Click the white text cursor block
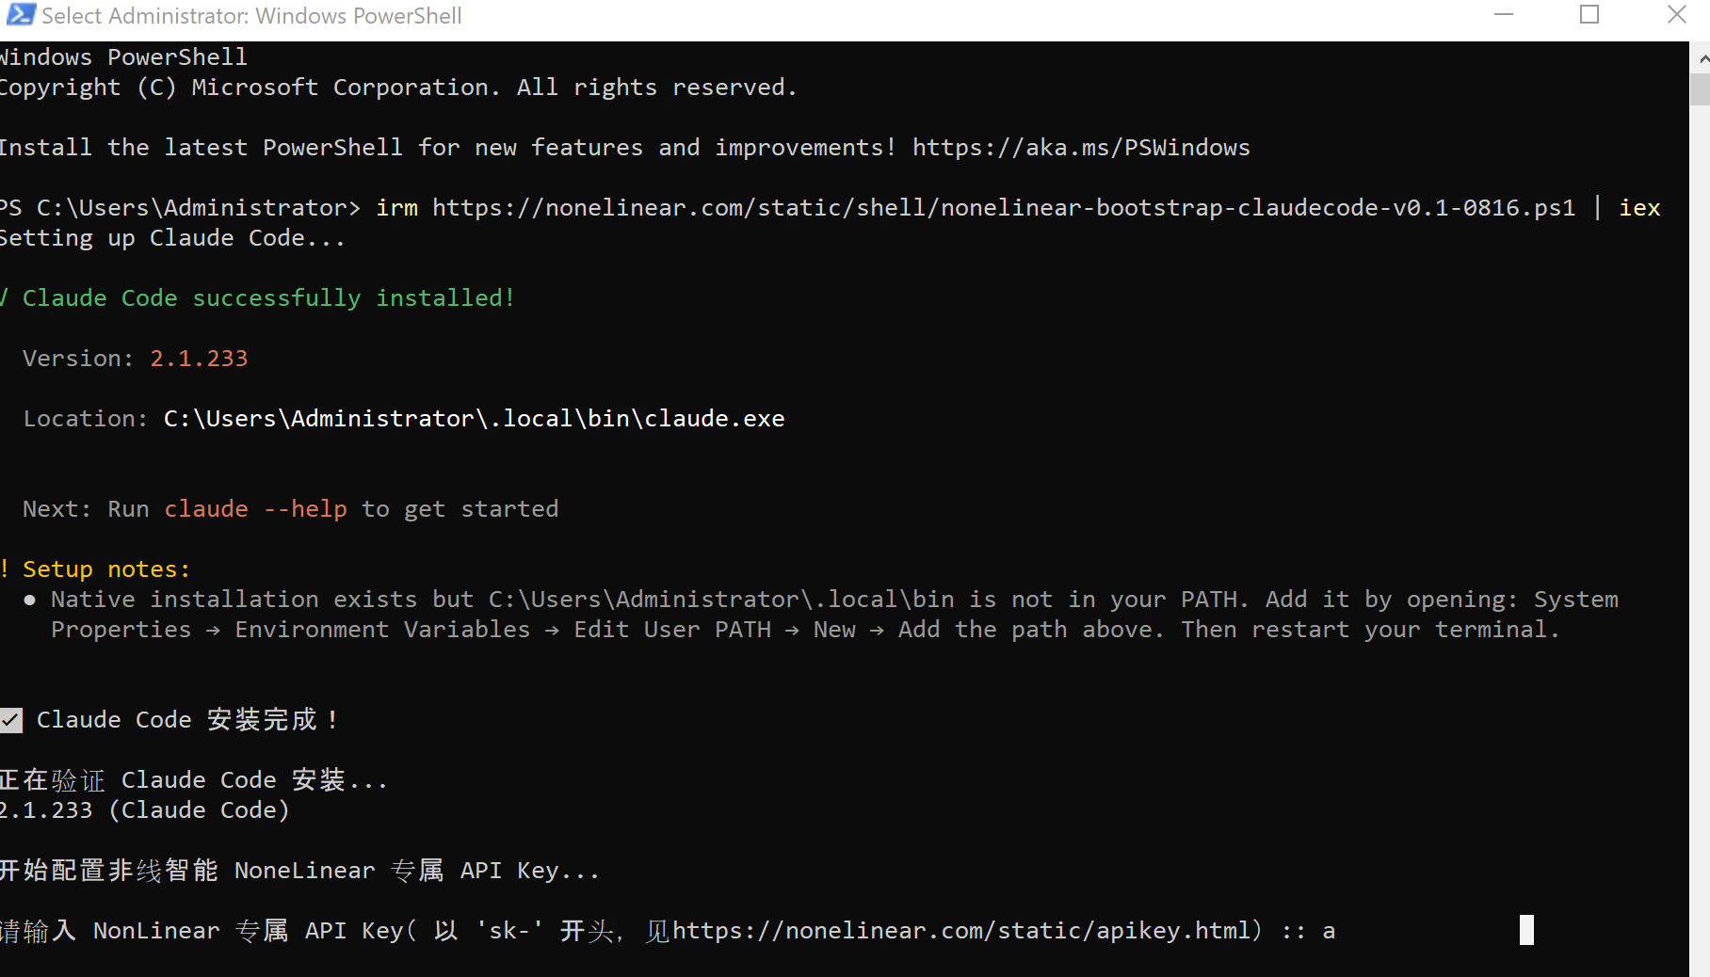 click(x=1526, y=930)
